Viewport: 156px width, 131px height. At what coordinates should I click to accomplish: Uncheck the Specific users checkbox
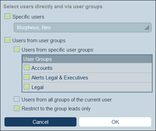[8, 16]
